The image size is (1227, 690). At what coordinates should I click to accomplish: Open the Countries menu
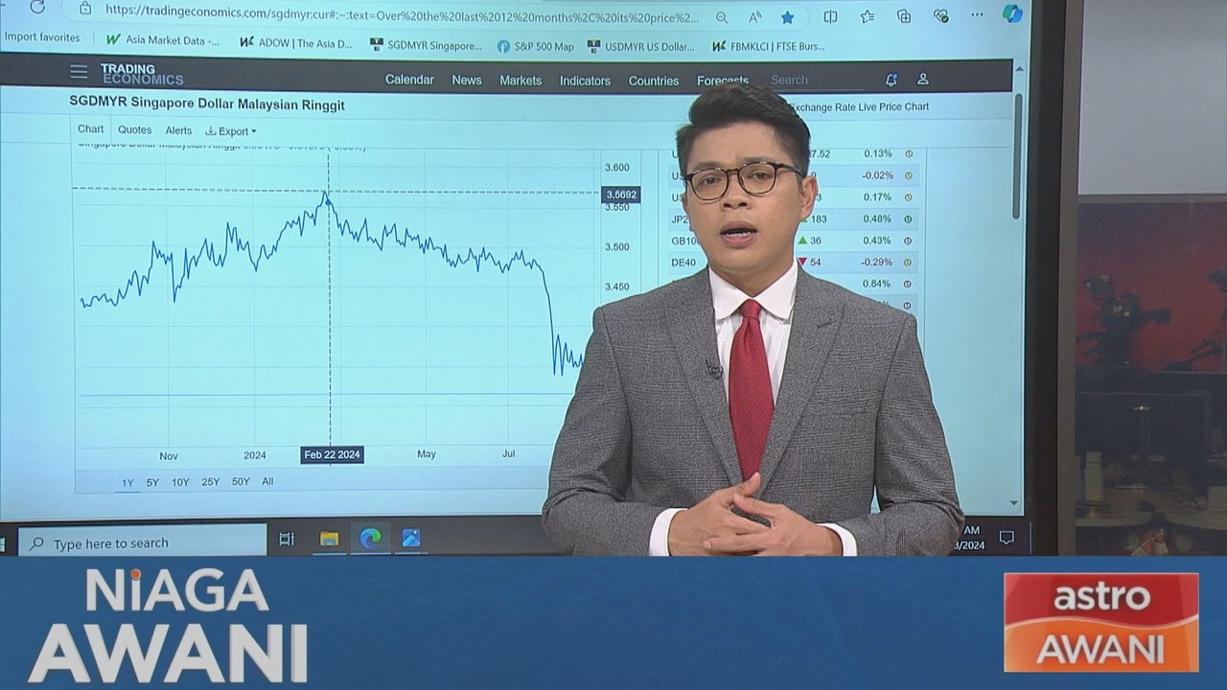pyautogui.click(x=654, y=80)
